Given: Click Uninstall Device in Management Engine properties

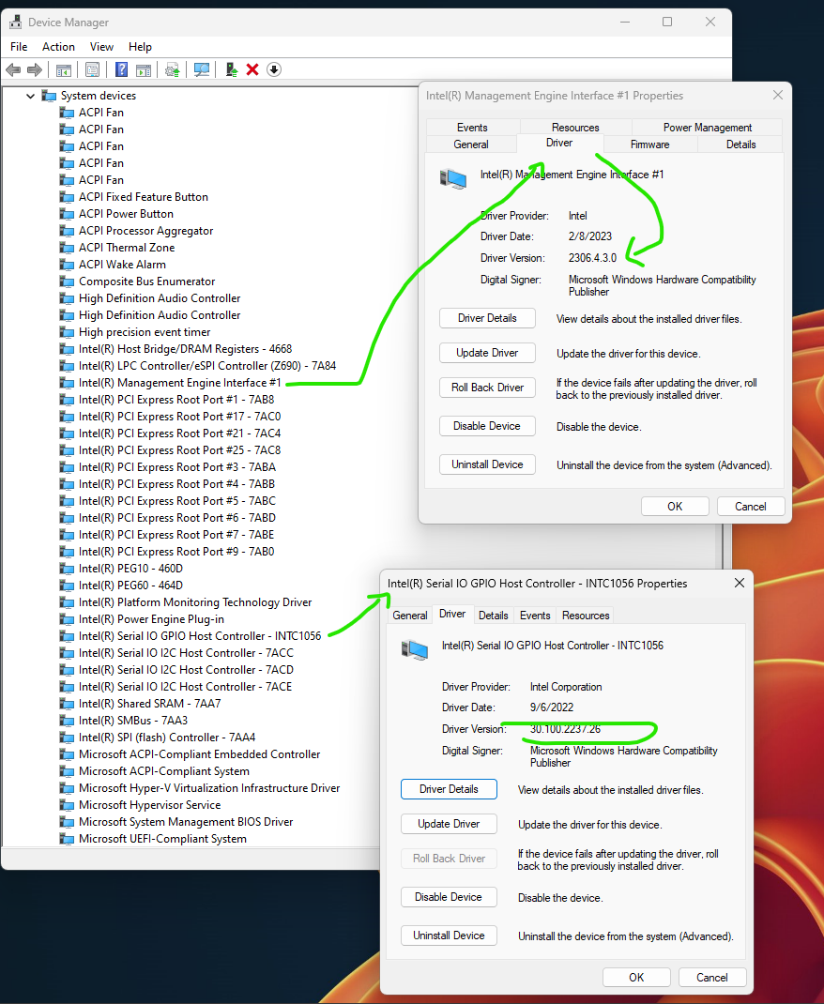Looking at the screenshot, I should coord(487,464).
